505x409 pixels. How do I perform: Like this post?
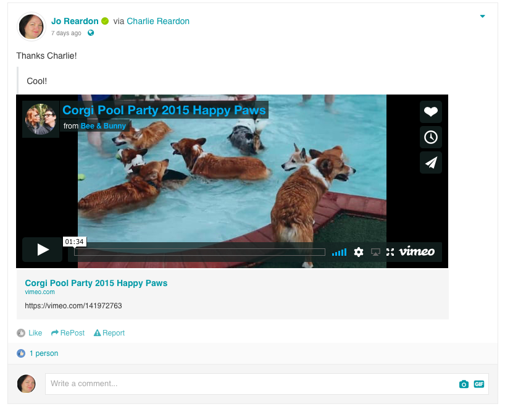(29, 333)
